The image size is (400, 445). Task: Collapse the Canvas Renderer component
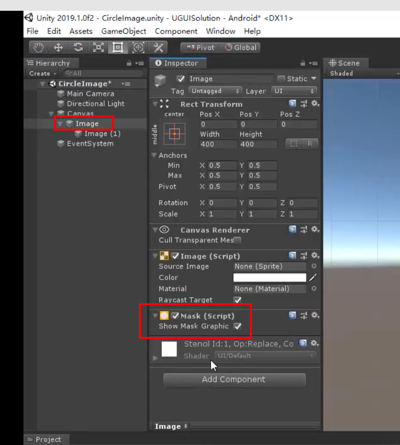pos(155,230)
